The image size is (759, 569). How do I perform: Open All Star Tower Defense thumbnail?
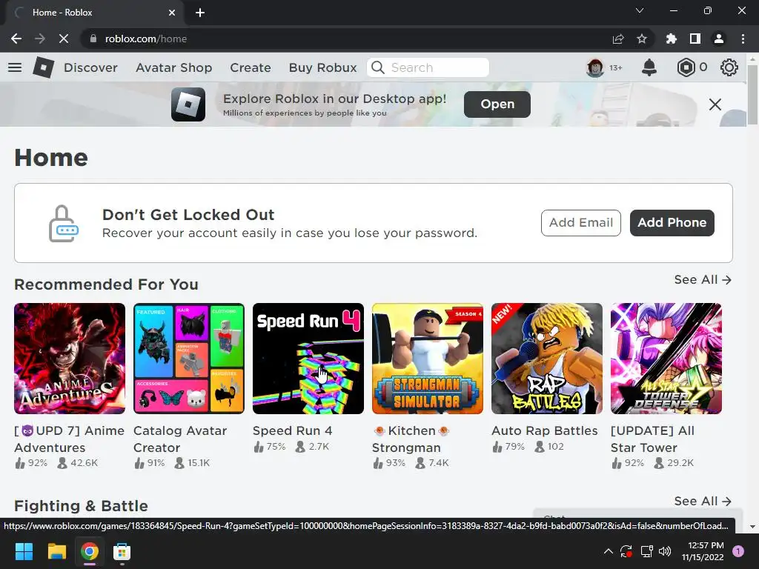666,359
